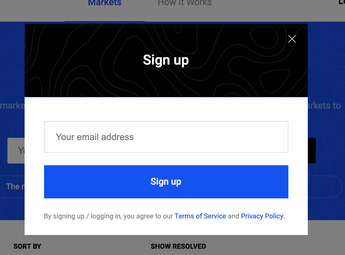The width and height of the screenshot is (345, 255).
Task: Click the white Sign up heading in banner
Action: (166, 60)
